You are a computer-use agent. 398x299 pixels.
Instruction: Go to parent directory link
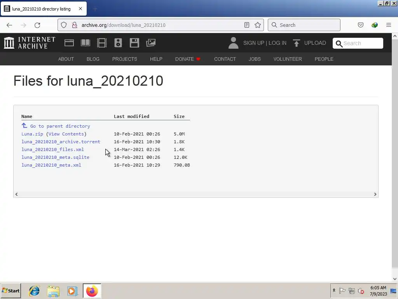tap(60, 126)
